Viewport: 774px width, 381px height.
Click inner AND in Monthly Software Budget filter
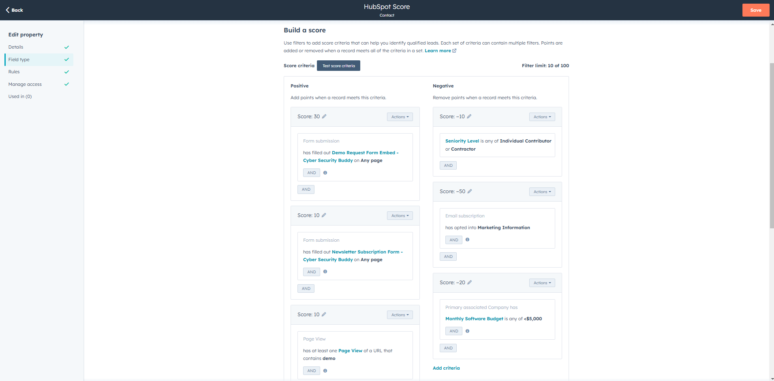454,331
